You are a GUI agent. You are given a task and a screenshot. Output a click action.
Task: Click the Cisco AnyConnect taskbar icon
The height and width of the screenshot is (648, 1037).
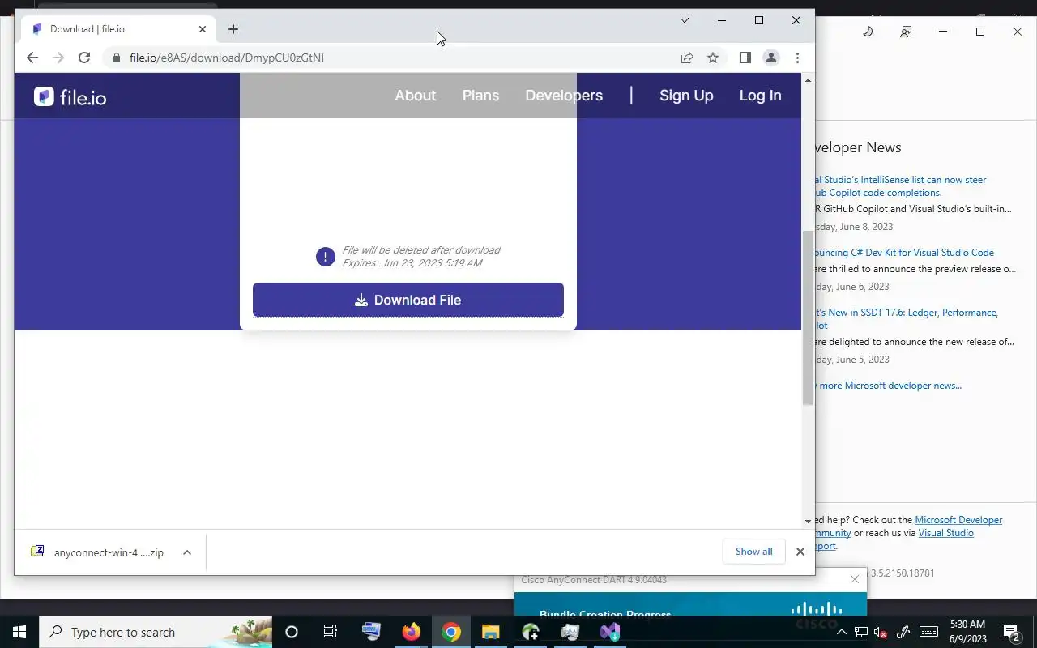[x=531, y=632]
